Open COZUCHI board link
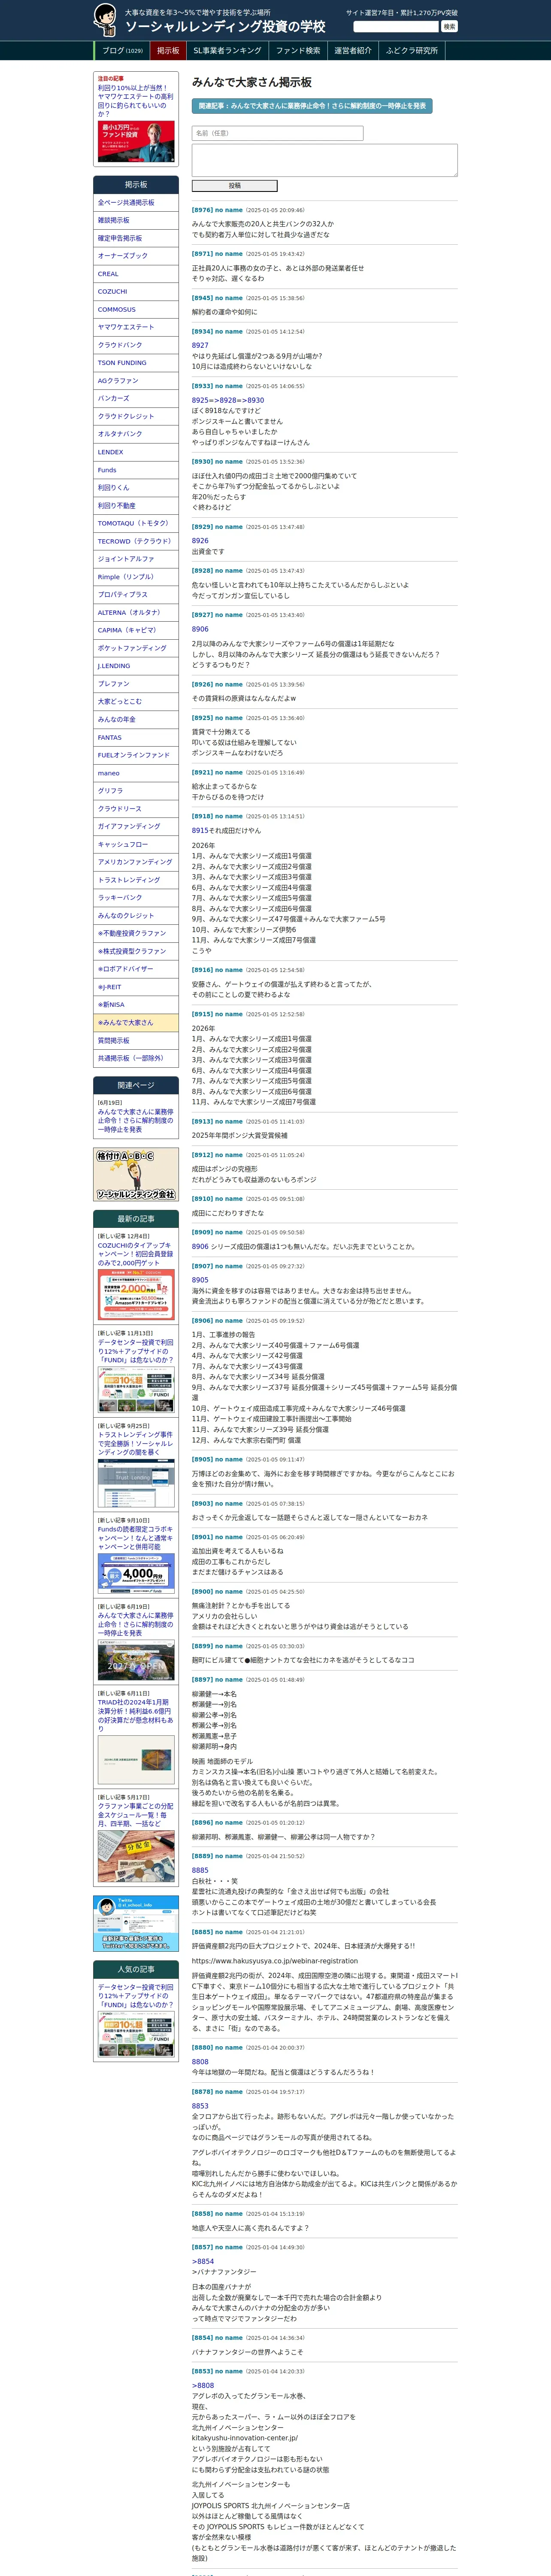Screen dimensions: 551x2576 pos(136,292)
